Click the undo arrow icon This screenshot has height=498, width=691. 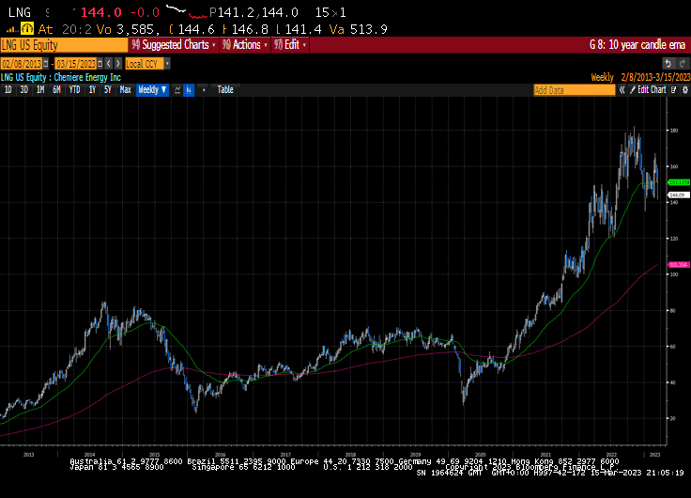[668, 64]
